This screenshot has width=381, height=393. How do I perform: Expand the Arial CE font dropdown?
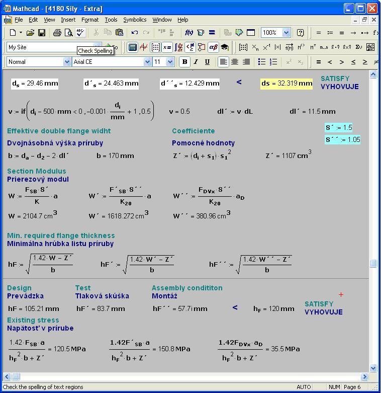click(x=147, y=62)
